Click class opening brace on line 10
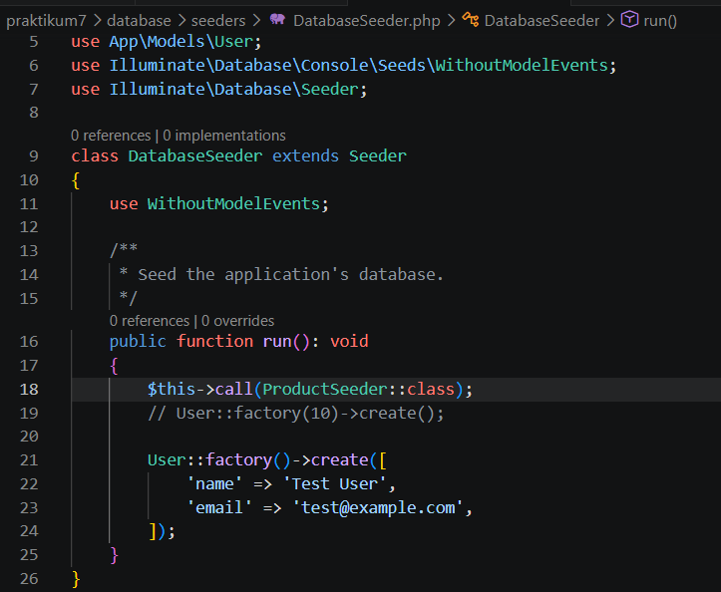 pyautogui.click(x=76, y=180)
